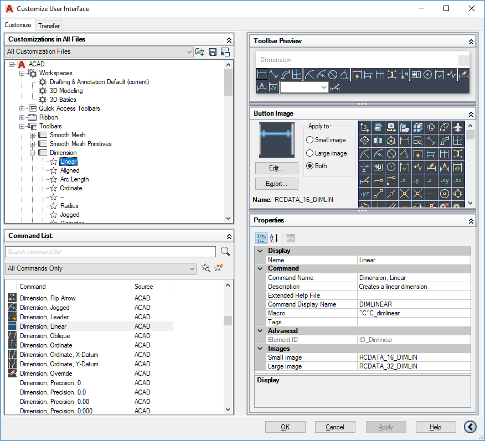
Task: Collapse the Images property category
Action: [260, 348]
